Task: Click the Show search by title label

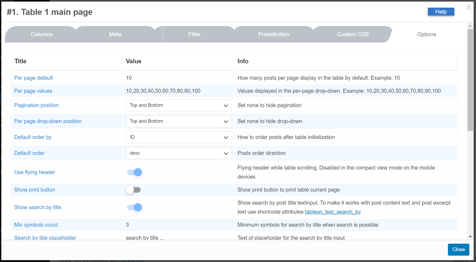Action: coord(38,207)
